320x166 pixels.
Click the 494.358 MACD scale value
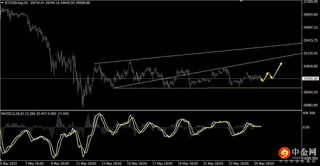tap(309, 113)
